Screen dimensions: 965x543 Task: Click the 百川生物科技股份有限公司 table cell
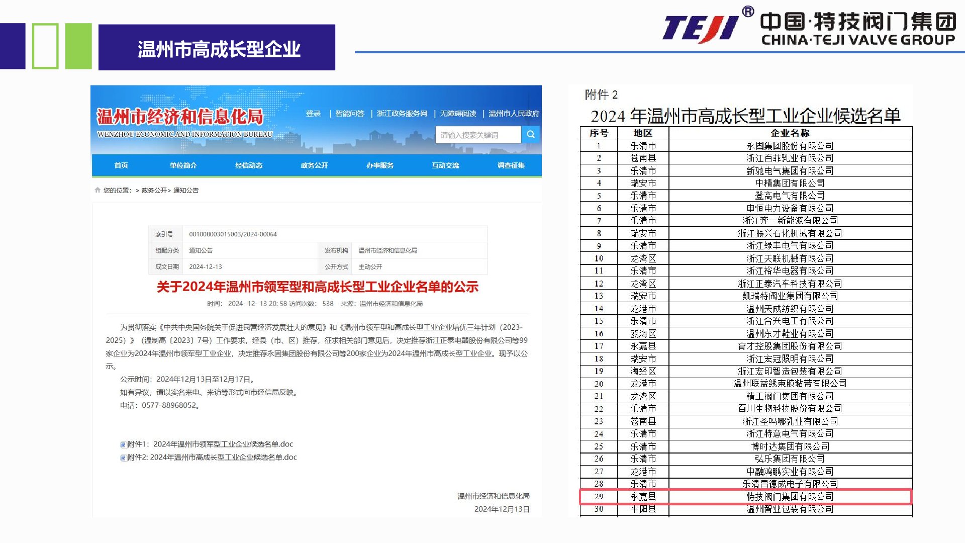point(790,409)
